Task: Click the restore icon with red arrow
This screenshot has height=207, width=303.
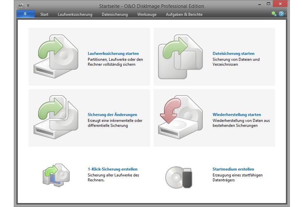Action: 180,117
